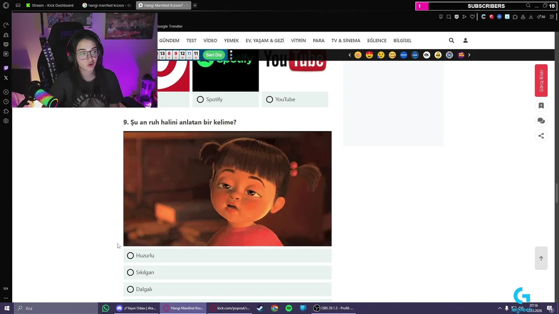Open the sidebar player play icon
The height and width of the screenshot is (314, 559).
[x=6, y=92]
